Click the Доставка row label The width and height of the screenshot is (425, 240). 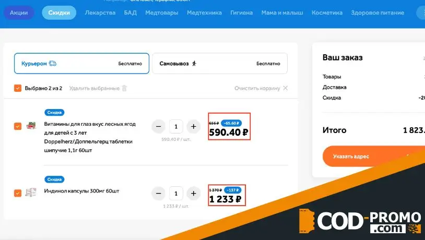(335, 87)
